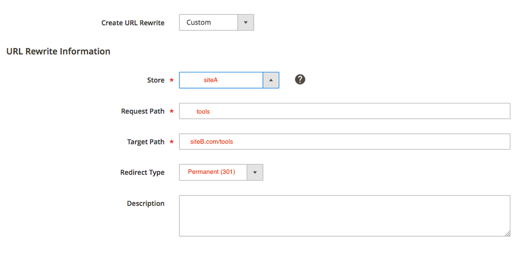Click into the Target Path field siteB.com/tools
524x253 pixels.
click(344, 142)
